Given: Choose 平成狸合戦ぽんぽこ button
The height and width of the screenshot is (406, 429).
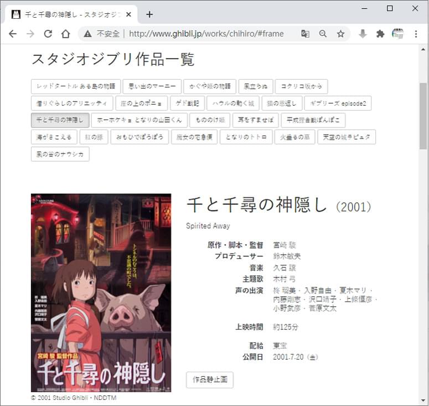Looking at the screenshot, I should pos(313,120).
